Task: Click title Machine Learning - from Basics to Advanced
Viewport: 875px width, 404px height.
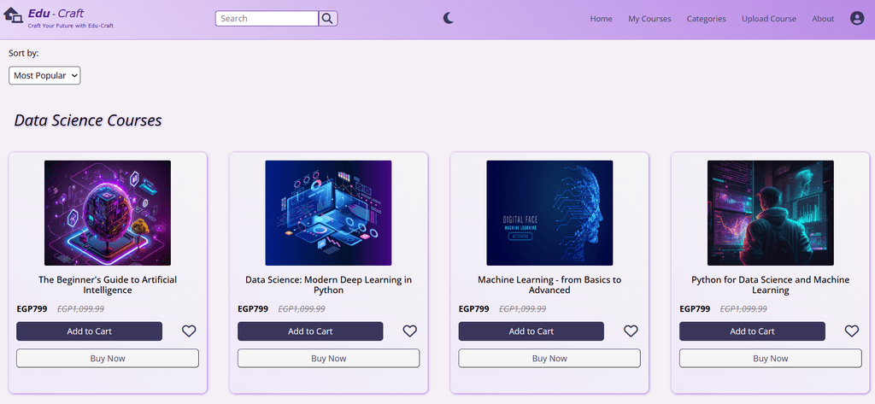Action: pyautogui.click(x=549, y=284)
